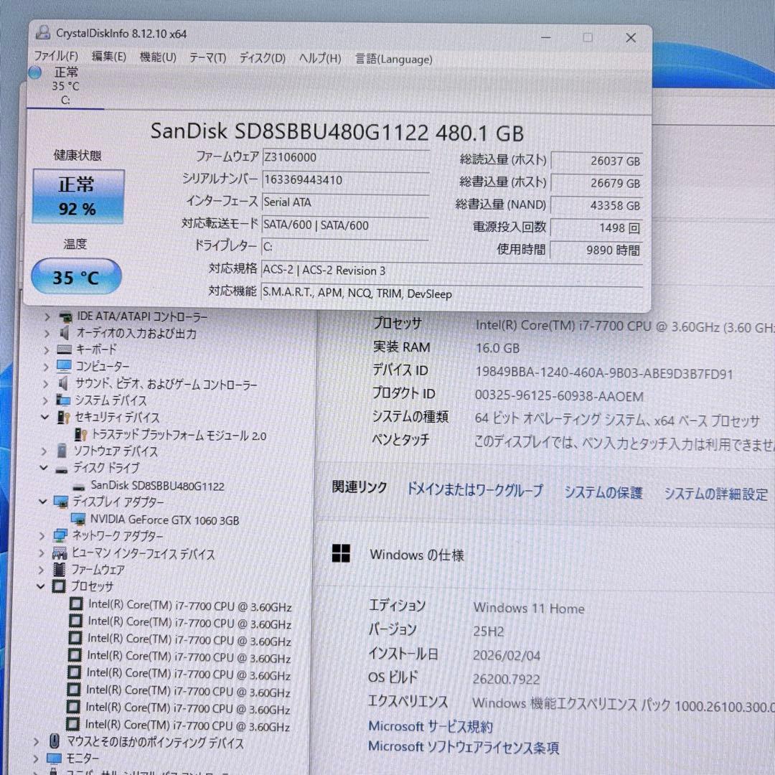This screenshot has width=775, height=775.
Task: Select NVIDIA GeForce GTX 1060 3GB item
Action: (164, 520)
